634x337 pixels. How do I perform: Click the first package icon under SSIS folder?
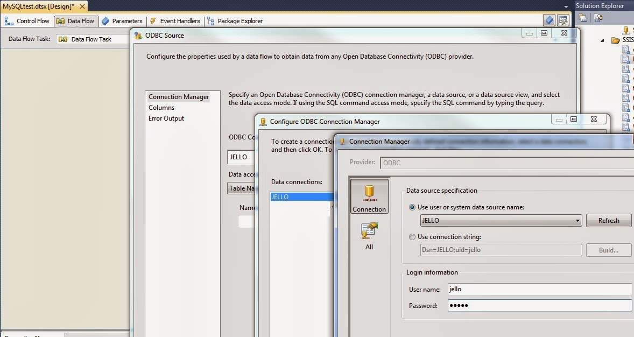tap(626, 49)
